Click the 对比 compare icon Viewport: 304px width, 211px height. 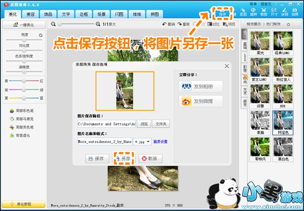pos(213,24)
